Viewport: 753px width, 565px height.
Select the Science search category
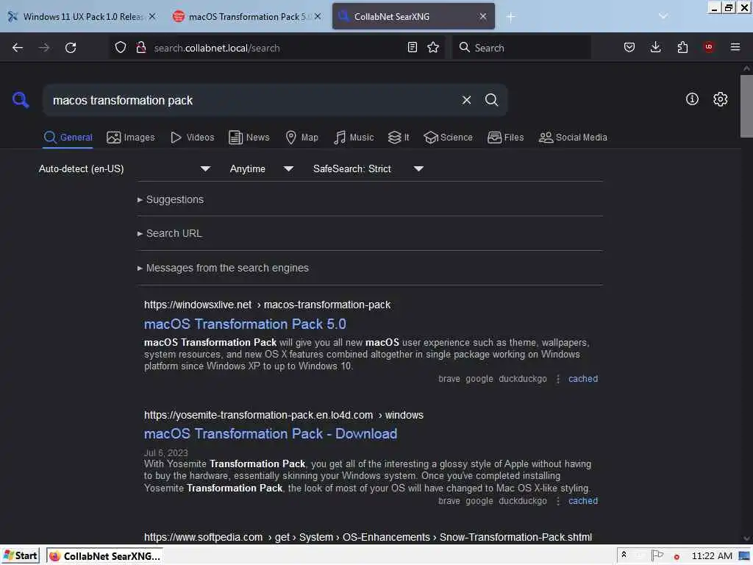448,138
